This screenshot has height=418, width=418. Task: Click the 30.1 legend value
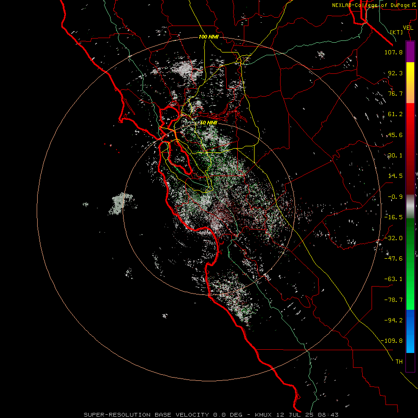pos(395,156)
